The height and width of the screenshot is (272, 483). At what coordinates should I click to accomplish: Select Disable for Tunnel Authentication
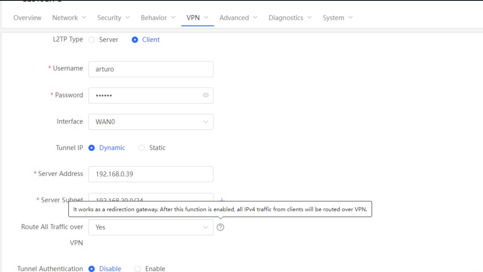point(92,269)
